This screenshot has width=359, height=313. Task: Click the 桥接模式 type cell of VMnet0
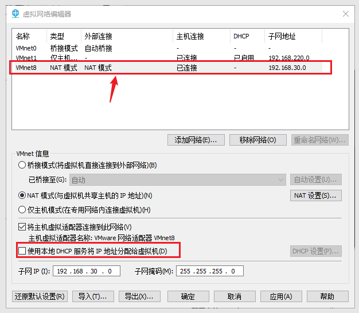point(64,48)
